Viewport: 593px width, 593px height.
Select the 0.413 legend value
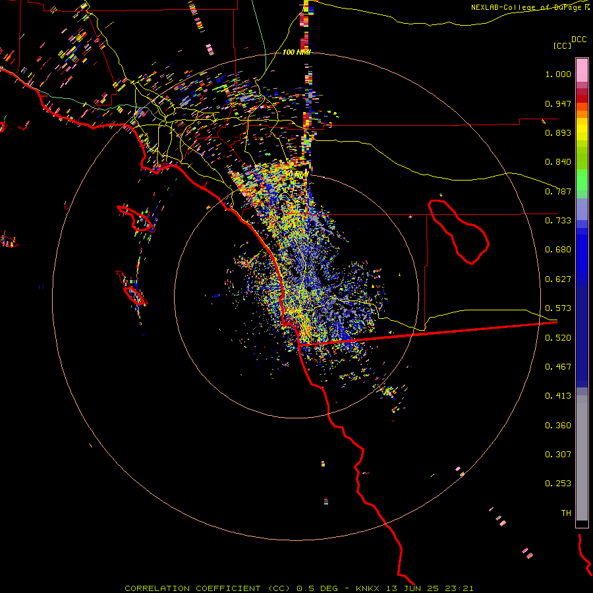(x=558, y=396)
